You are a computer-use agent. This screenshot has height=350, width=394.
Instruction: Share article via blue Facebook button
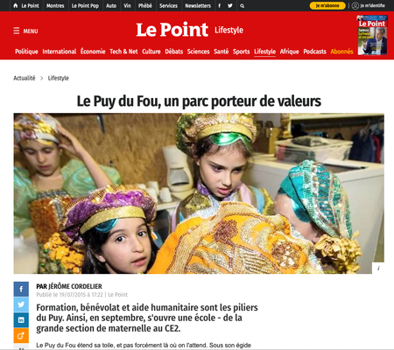pos(21,289)
